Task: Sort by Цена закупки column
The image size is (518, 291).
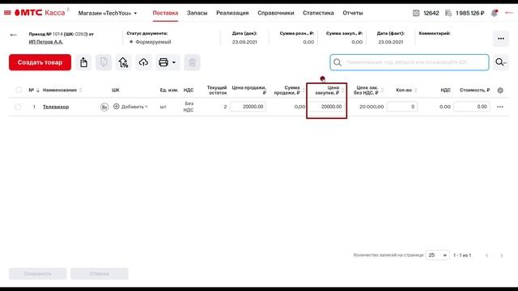Action: [343, 90]
